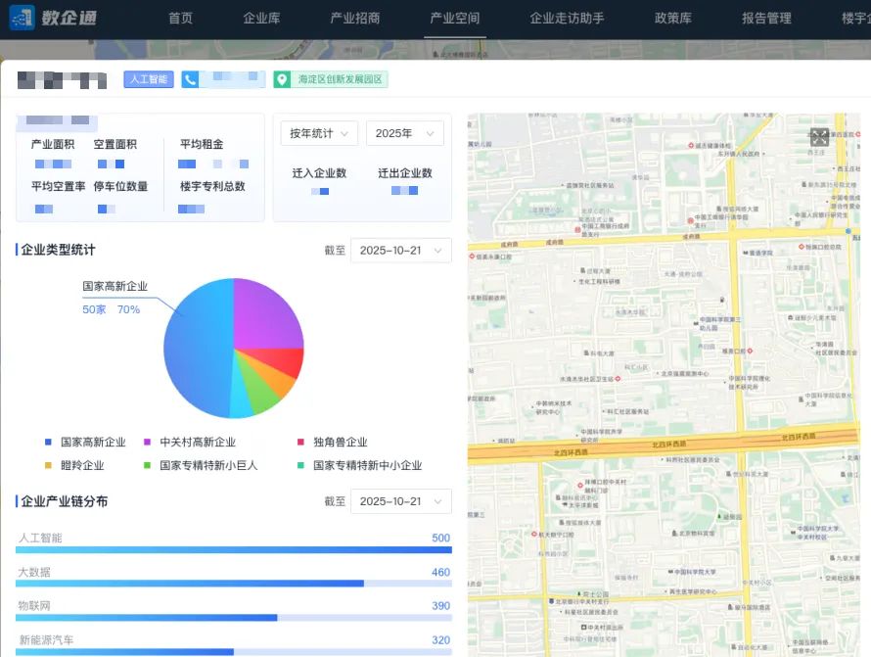
Task: Click the 大数据 progress bar
Action: tap(234, 584)
